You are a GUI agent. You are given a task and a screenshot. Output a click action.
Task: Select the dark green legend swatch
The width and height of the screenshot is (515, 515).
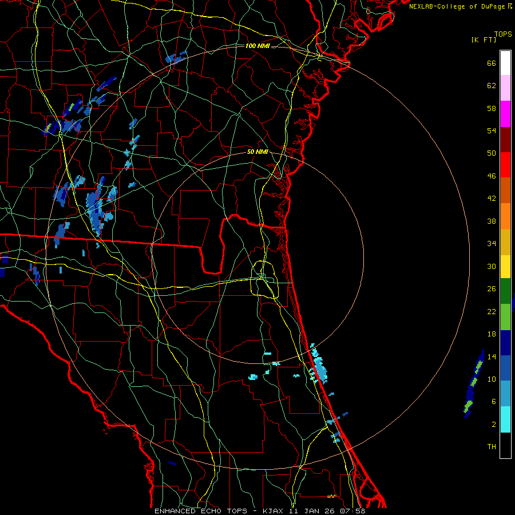[x=505, y=291]
